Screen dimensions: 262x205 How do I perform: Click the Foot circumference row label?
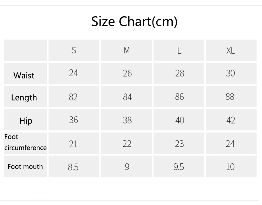tap(25, 142)
